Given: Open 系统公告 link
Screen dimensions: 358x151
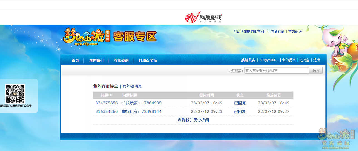Looking at the screenshot, I should [x=248, y=60].
